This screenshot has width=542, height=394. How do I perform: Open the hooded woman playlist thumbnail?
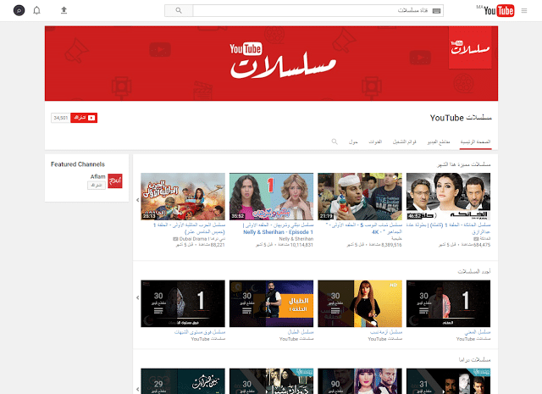click(x=183, y=303)
